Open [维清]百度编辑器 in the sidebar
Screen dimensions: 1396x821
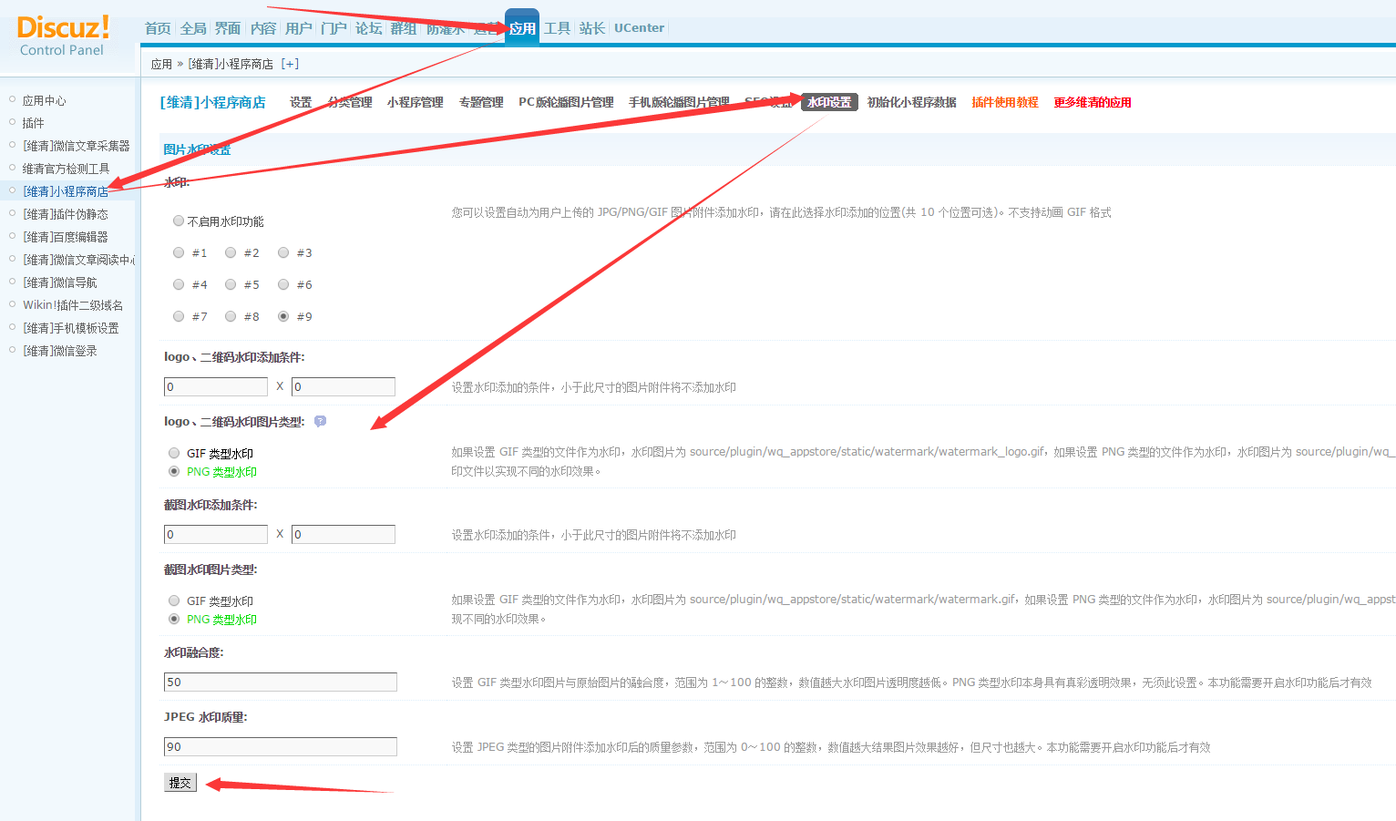click(x=66, y=237)
